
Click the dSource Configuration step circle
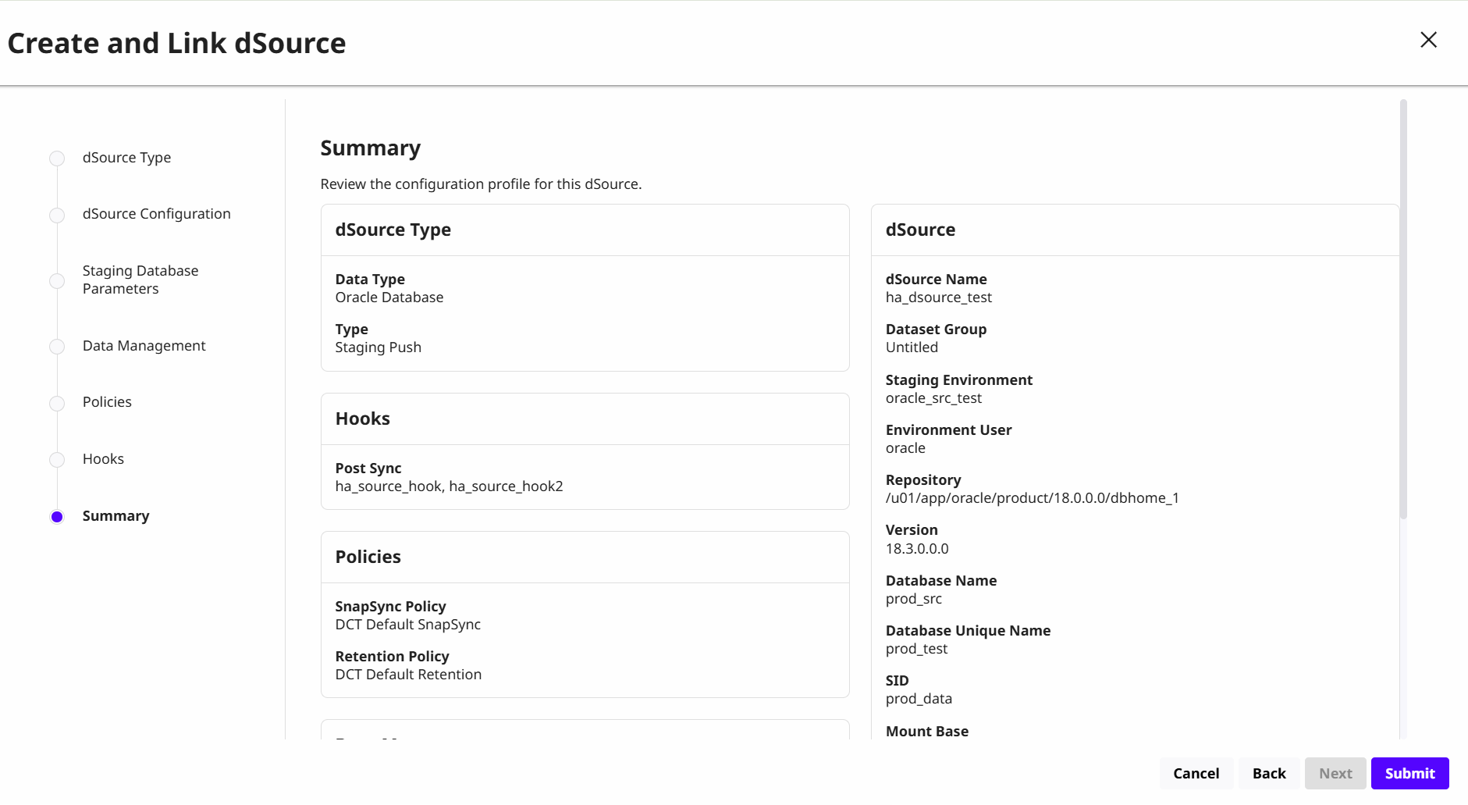57,215
